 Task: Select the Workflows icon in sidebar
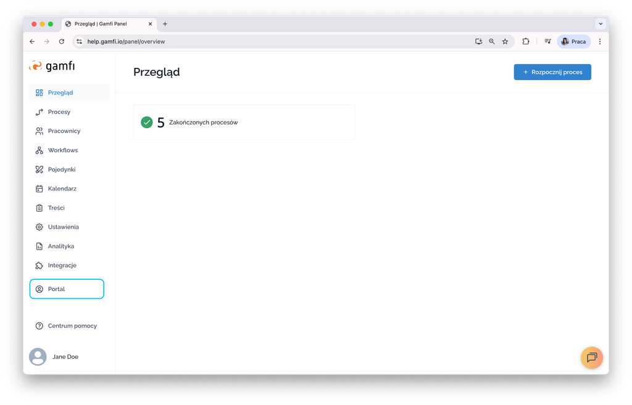(x=39, y=150)
